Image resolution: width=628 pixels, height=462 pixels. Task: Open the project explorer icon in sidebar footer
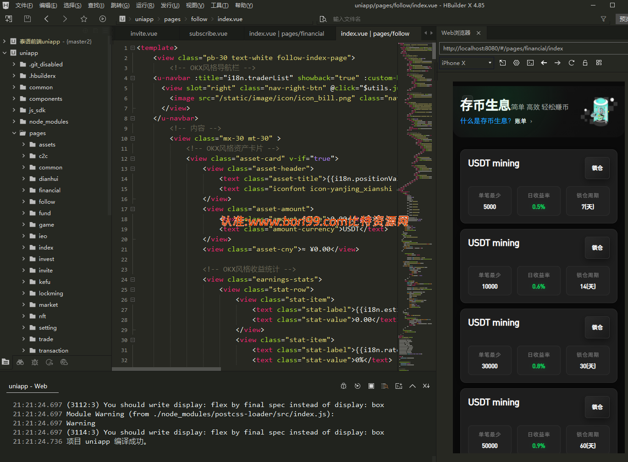(x=6, y=362)
